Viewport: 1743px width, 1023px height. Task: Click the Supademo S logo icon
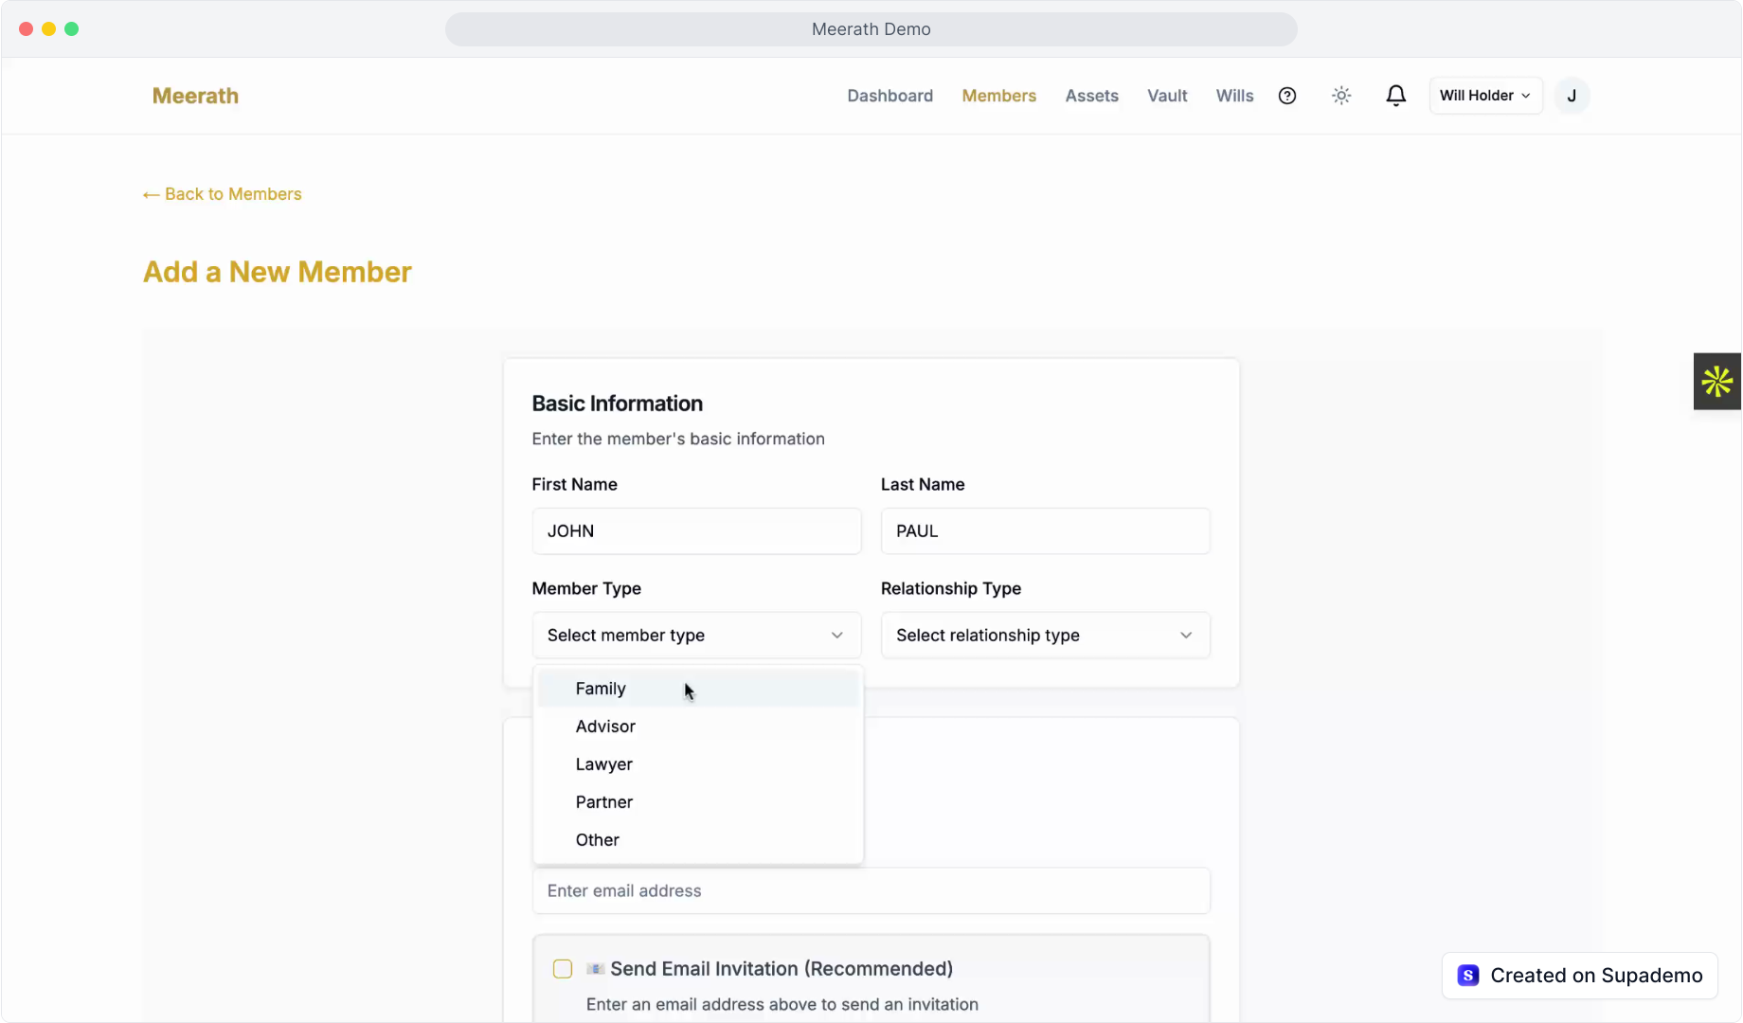pos(1468,976)
